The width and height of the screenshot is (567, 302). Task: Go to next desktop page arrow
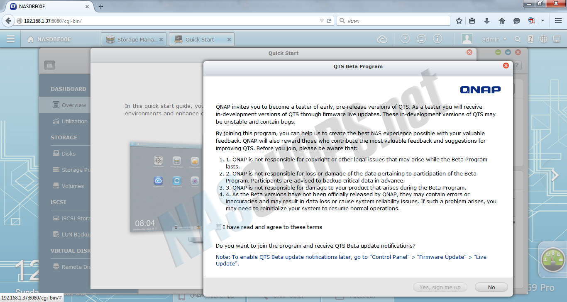(x=555, y=175)
